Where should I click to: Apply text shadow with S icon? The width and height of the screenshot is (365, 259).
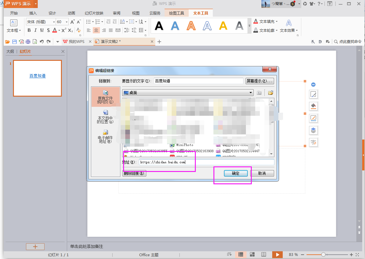48,30
